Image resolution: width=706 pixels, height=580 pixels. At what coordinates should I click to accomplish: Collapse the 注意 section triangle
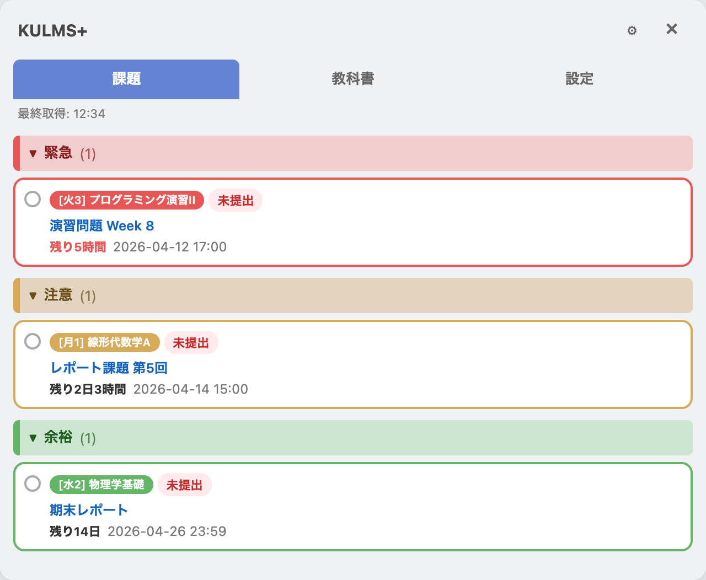[33, 296]
